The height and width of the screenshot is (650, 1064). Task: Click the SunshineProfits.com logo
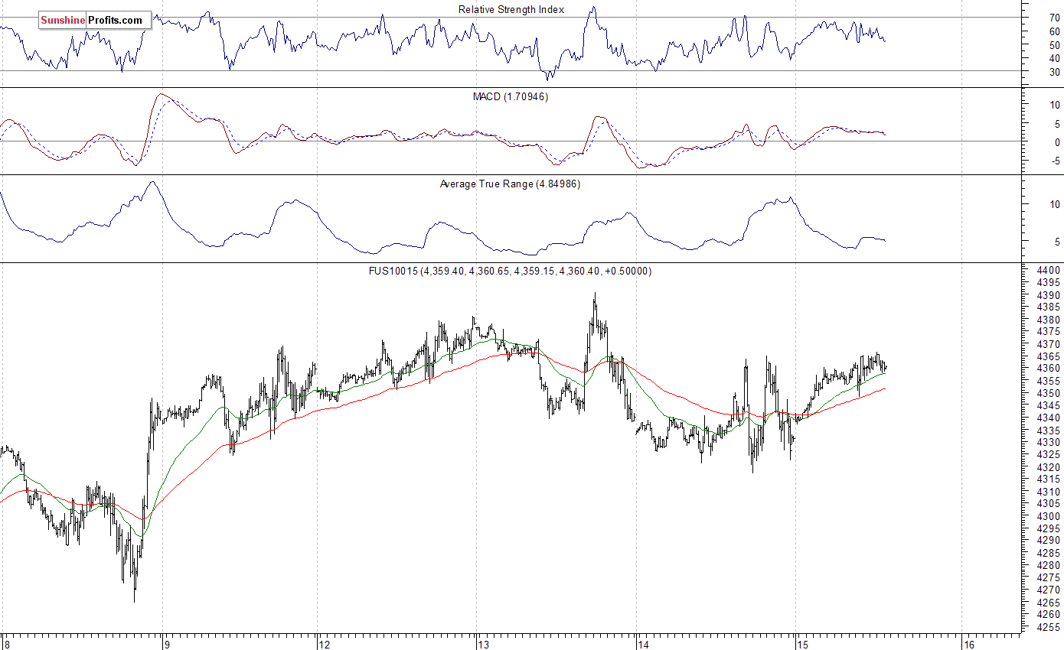point(94,21)
